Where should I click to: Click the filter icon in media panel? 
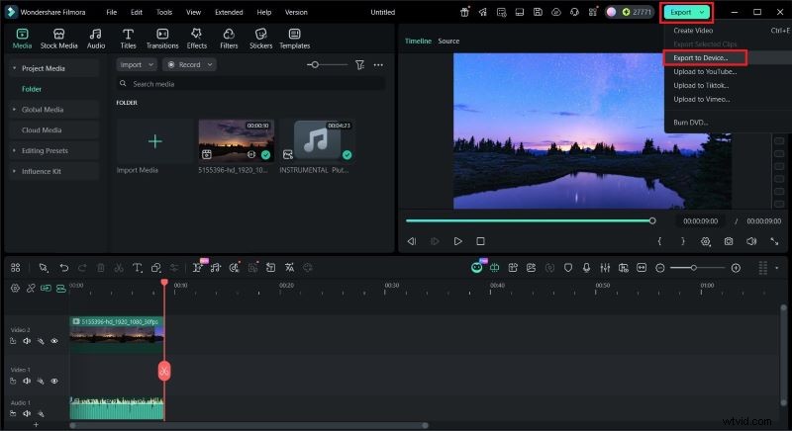(x=359, y=64)
